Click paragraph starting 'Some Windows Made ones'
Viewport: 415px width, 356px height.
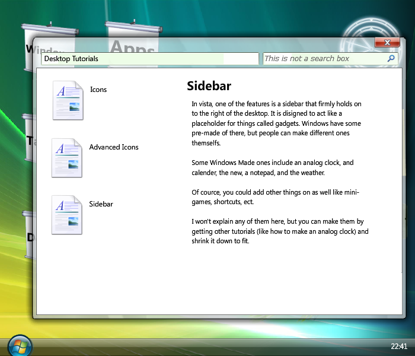273,168
